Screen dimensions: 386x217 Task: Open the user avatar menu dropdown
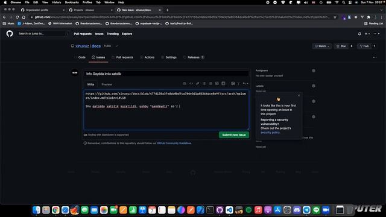coord(376,34)
